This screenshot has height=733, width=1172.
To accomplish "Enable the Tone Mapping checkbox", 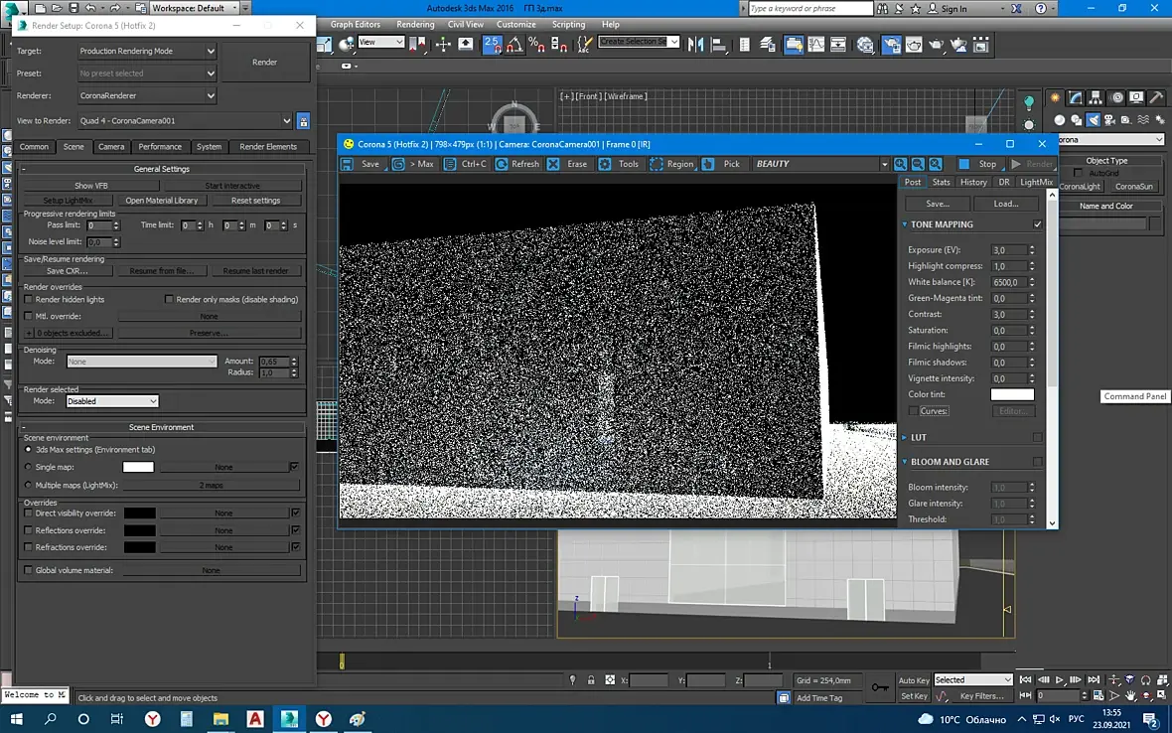I will (x=1038, y=224).
